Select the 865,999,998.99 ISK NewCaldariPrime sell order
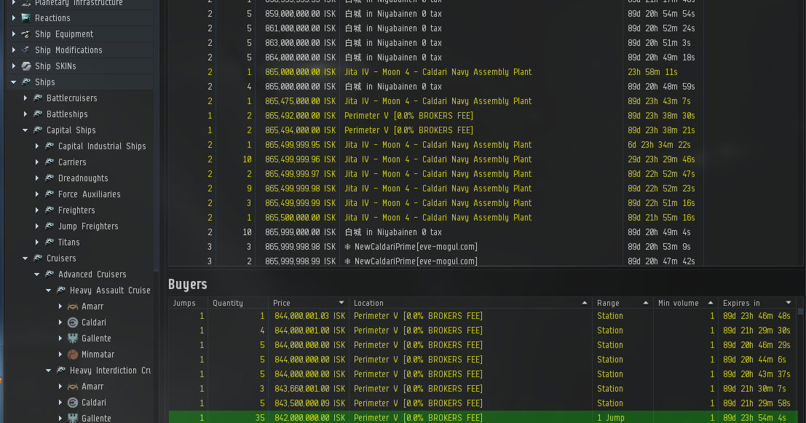 tap(435, 261)
